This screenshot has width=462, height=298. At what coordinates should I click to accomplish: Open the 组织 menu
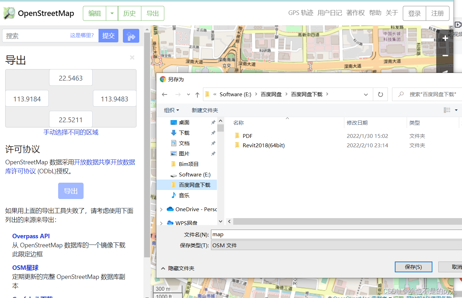click(x=171, y=110)
